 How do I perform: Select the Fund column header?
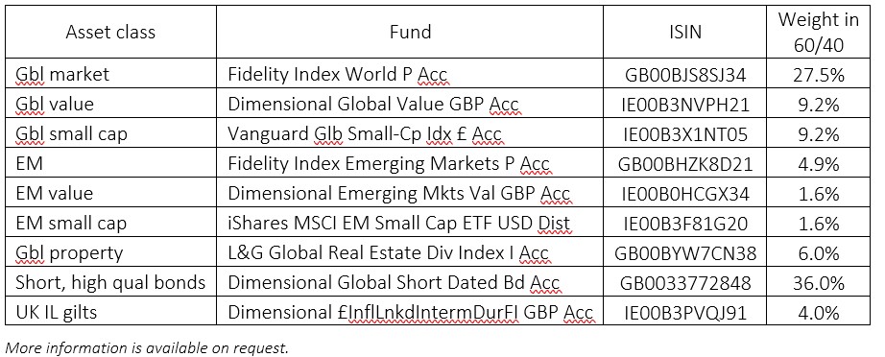tap(410, 32)
